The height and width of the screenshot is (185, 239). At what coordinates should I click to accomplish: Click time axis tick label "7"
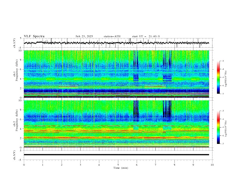pos(156,165)
